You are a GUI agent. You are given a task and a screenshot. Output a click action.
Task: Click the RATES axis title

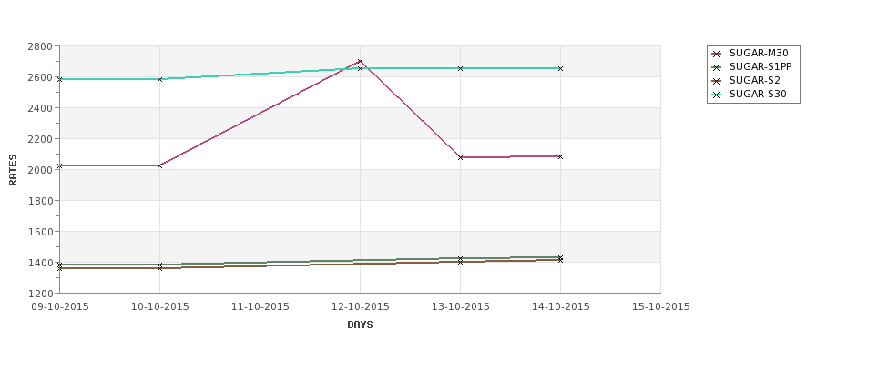pos(13,170)
